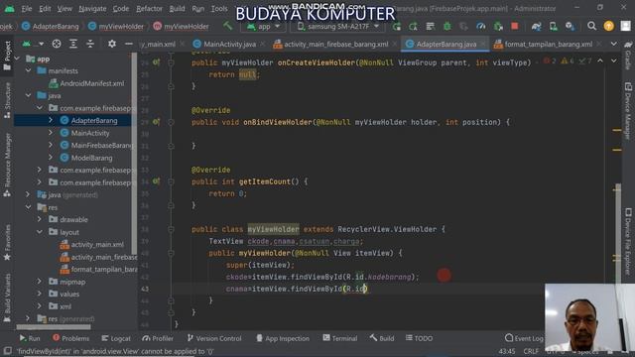Close the AdapterBarang.java tab
Screen dimensions: 635x357
pos(483,44)
